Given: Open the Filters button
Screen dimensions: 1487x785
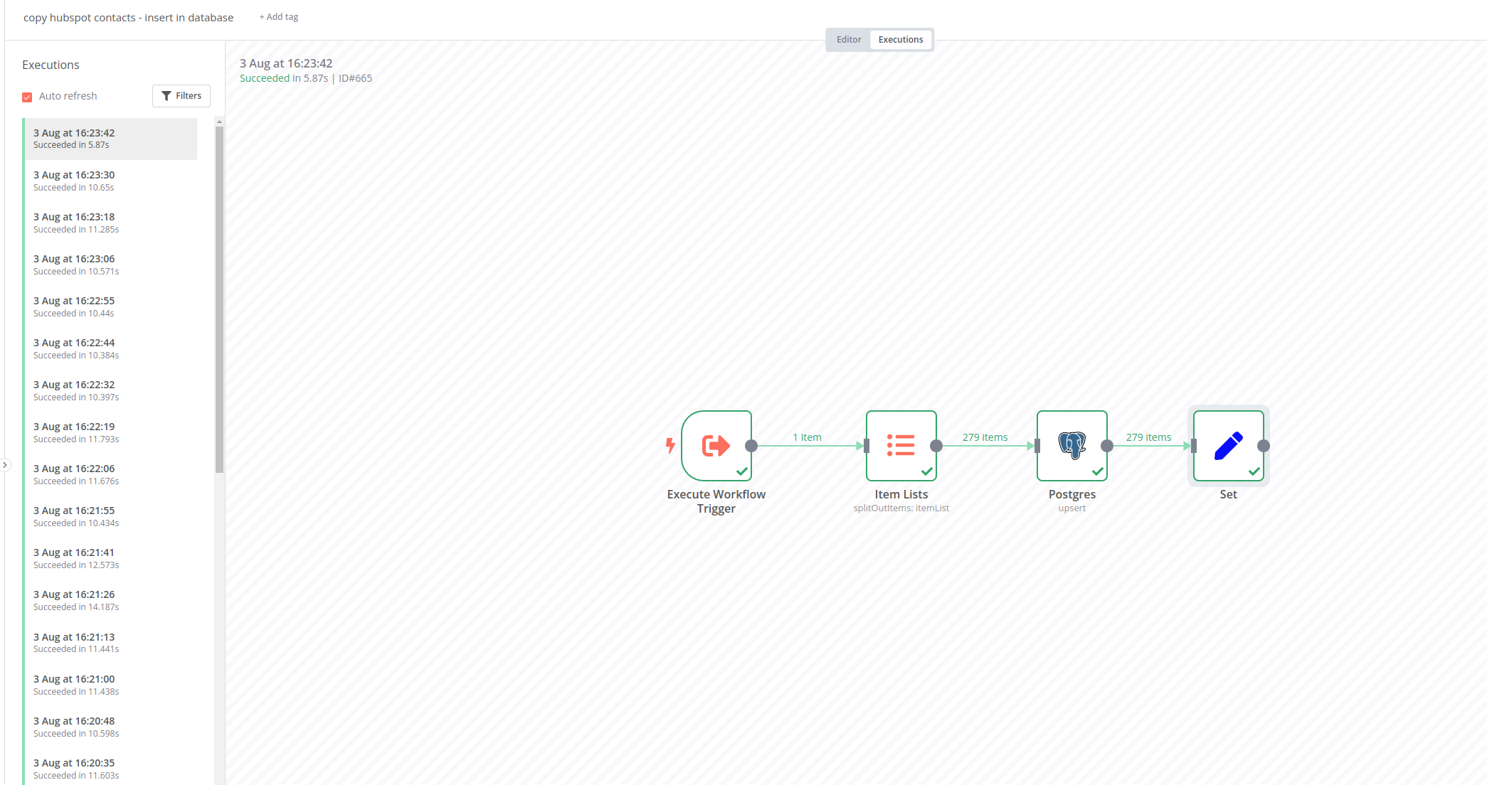Looking at the screenshot, I should 181,96.
